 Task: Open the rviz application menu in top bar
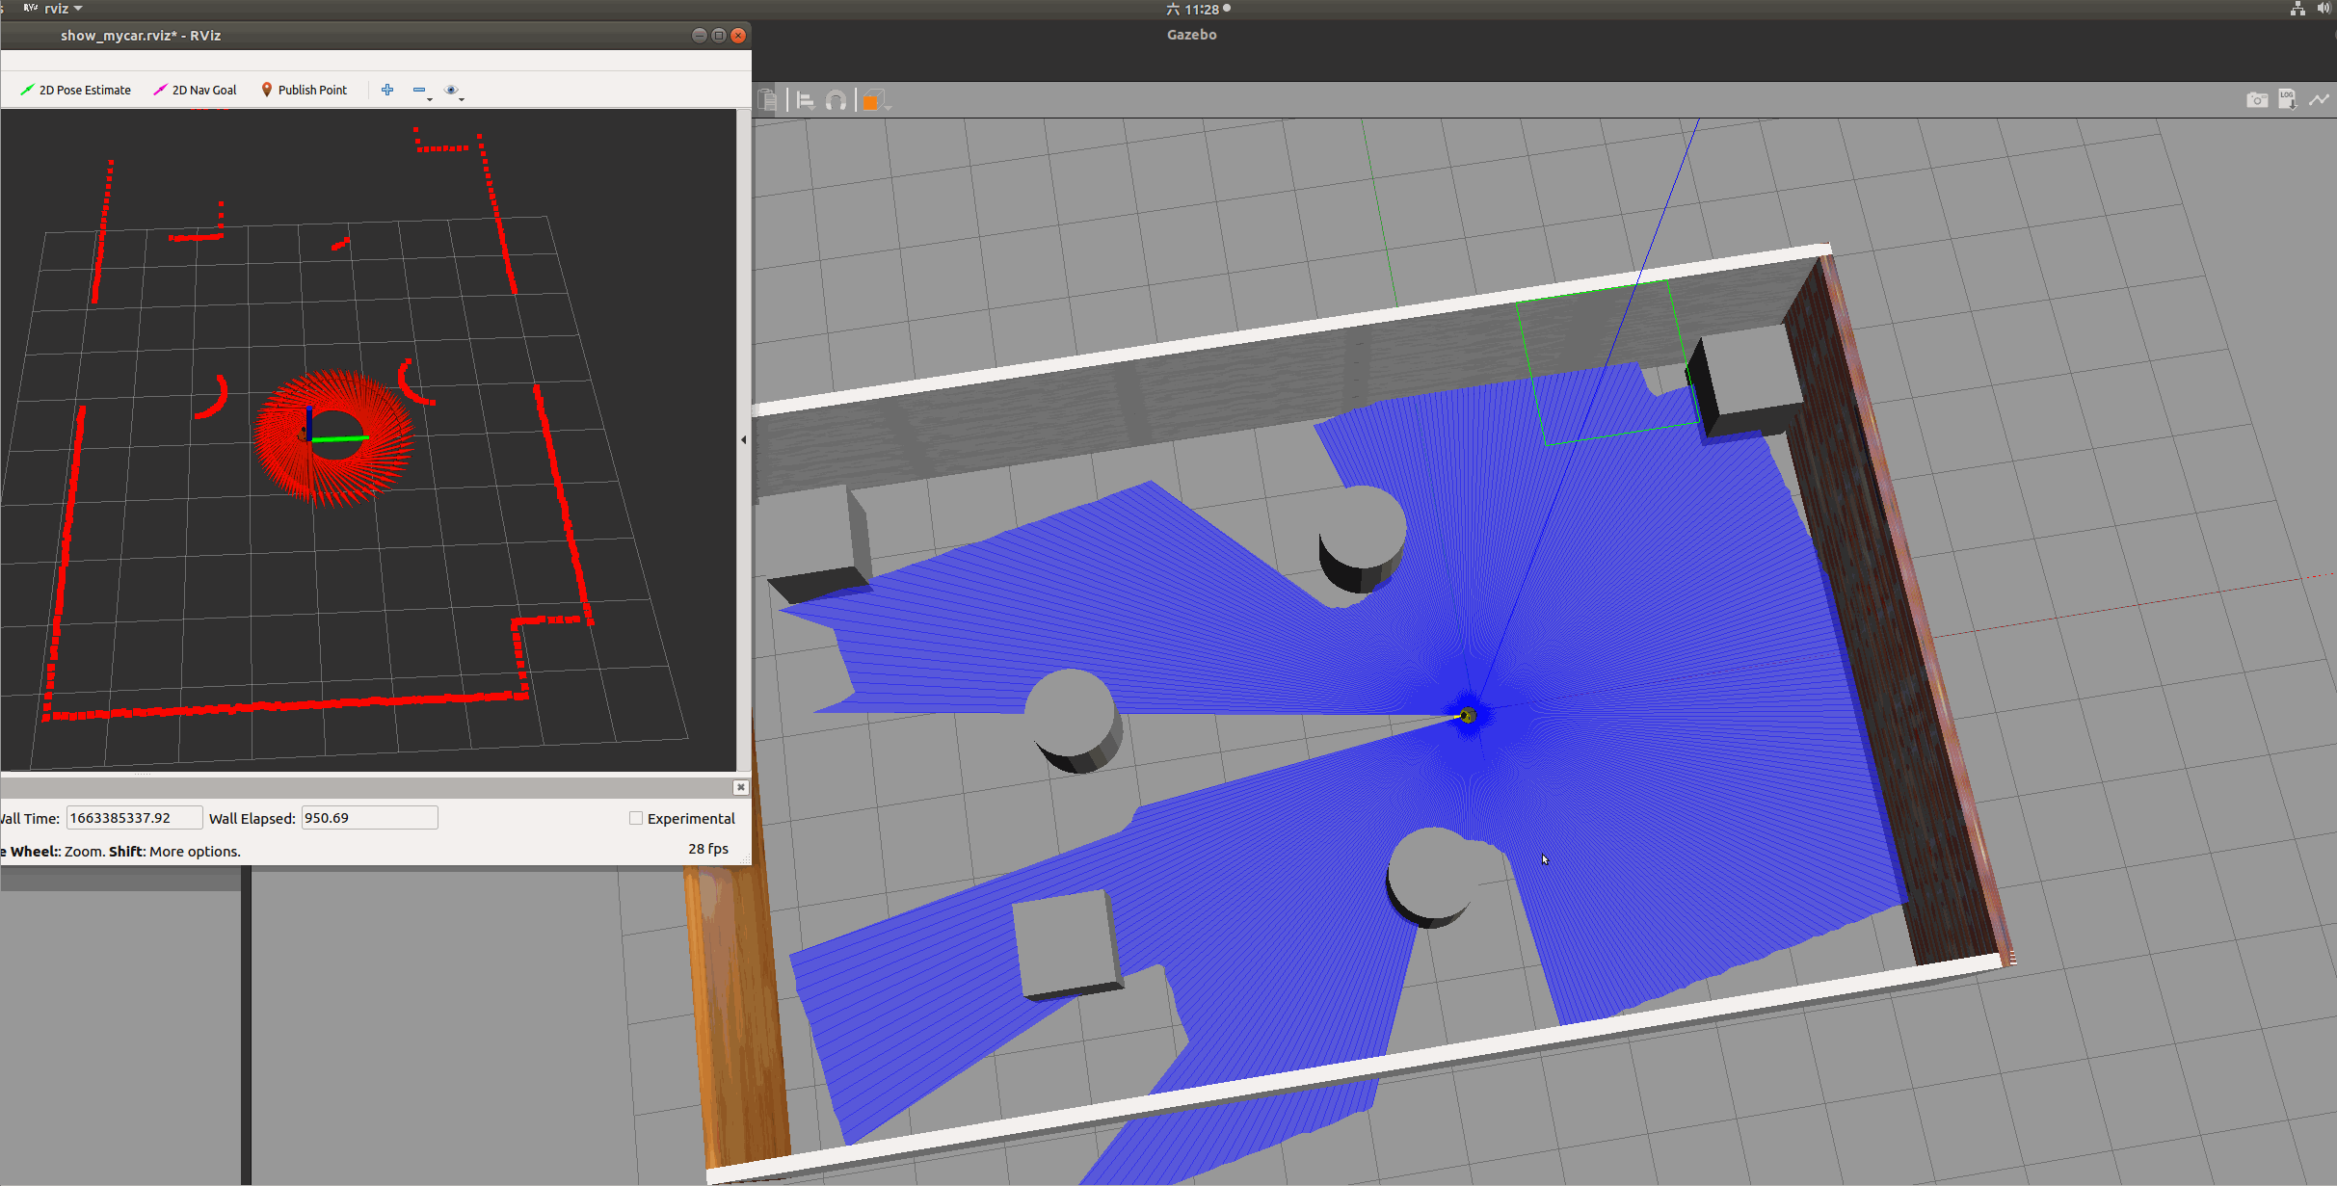point(53,9)
